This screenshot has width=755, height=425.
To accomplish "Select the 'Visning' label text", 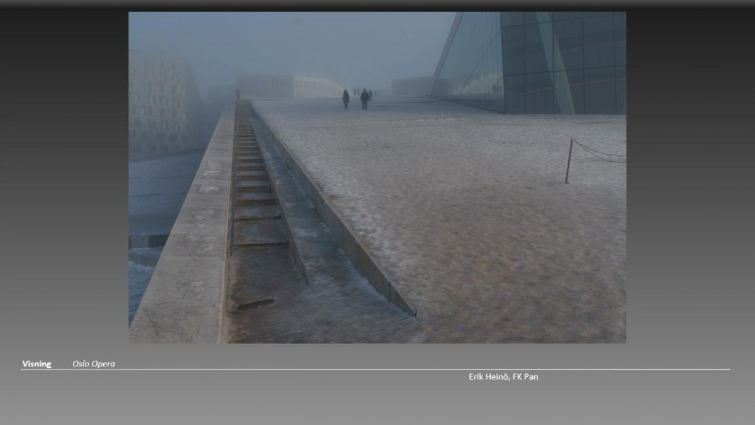I will point(36,364).
